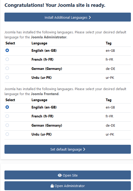Select Urdu for the Joomla Administrator
Screen dimensions: 133x191
[x=7, y=77]
